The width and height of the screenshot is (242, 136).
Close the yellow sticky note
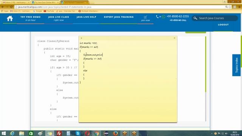coord(175,38)
